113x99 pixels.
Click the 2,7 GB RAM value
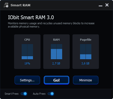click(x=56, y=63)
